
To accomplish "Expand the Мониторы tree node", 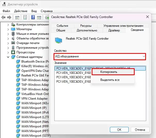I will 8,29.
